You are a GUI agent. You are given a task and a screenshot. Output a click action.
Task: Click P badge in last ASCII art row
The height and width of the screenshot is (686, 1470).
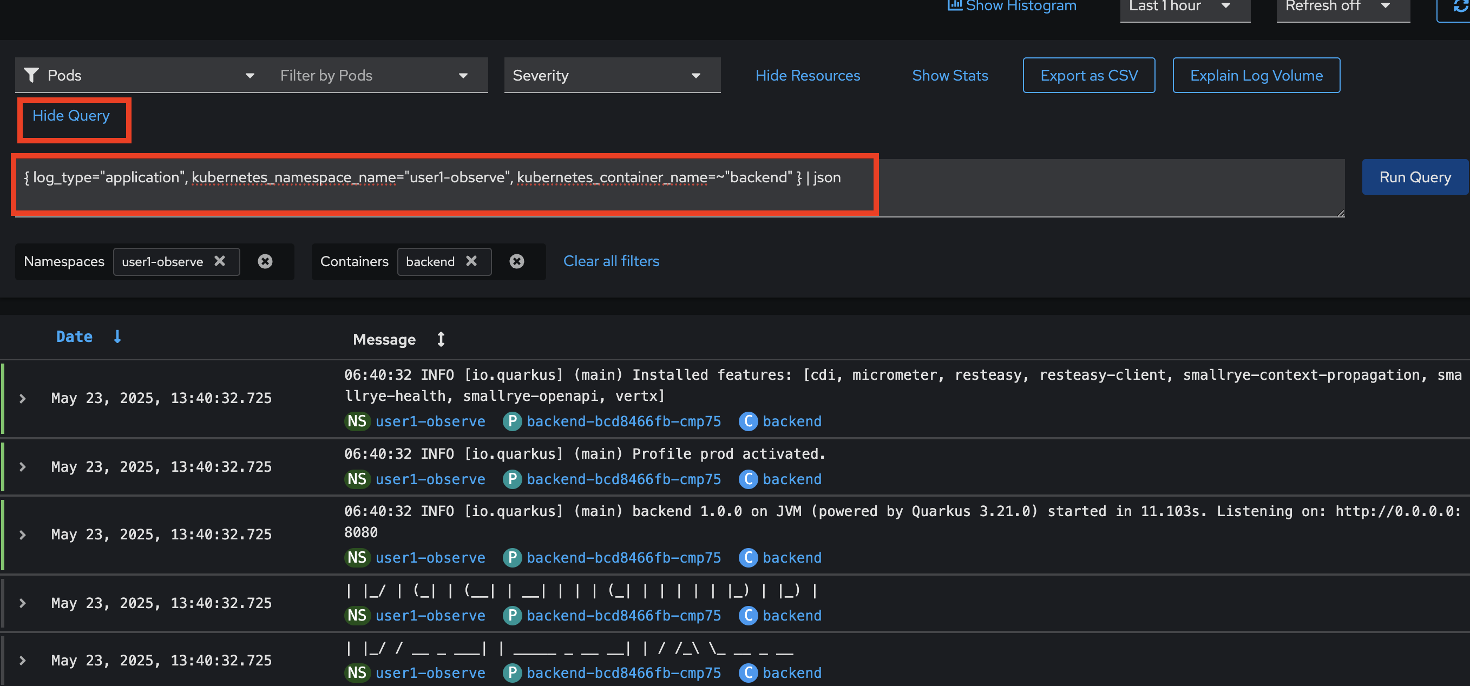pyautogui.click(x=512, y=673)
